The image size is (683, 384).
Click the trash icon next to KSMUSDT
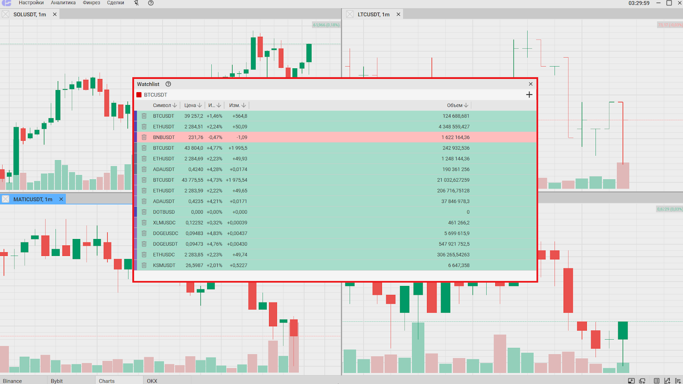[144, 265]
